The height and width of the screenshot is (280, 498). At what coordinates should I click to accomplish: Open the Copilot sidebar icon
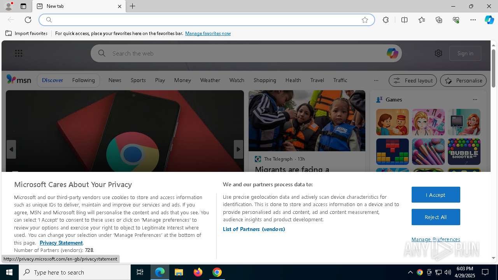[489, 20]
